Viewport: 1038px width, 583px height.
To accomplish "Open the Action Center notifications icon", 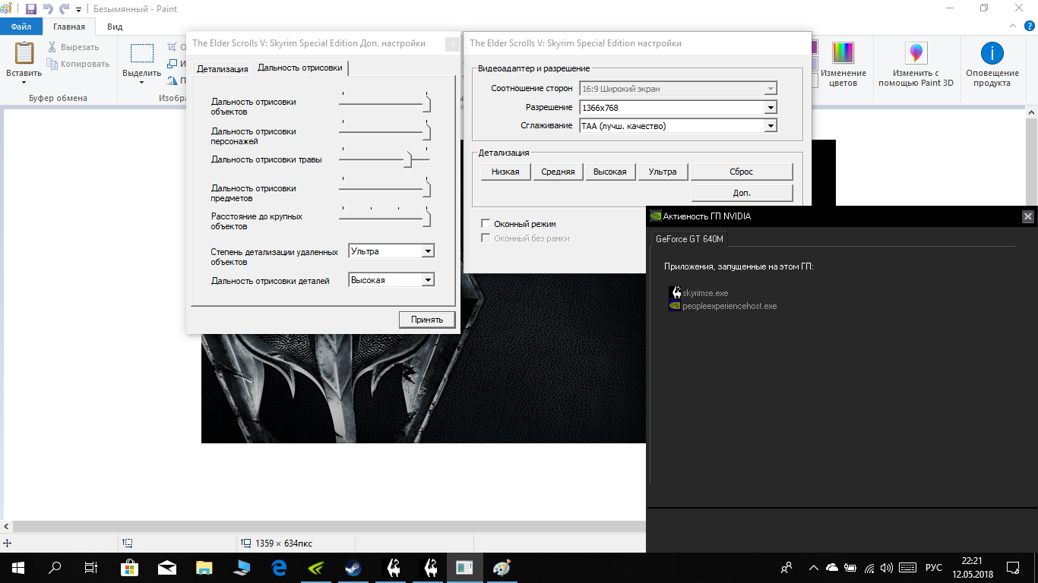I will [1013, 567].
